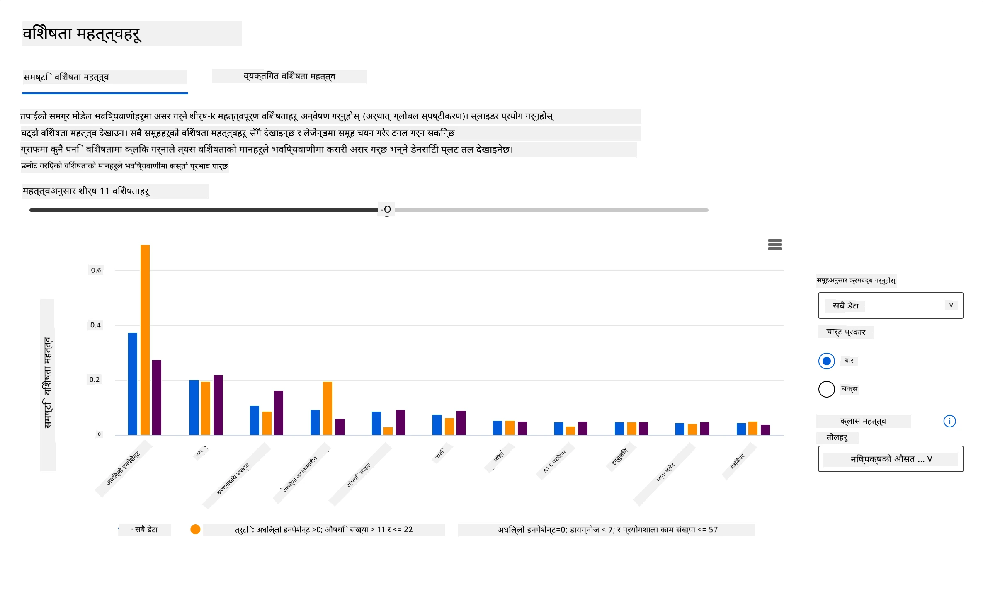Click the त्रुटि cohort legend label text
Image resolution: width=983 pixels, height=589 pixels.
point(324,529)
